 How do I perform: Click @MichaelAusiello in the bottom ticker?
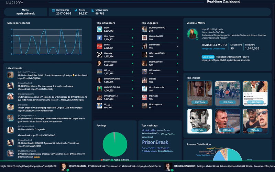point(184,166)
